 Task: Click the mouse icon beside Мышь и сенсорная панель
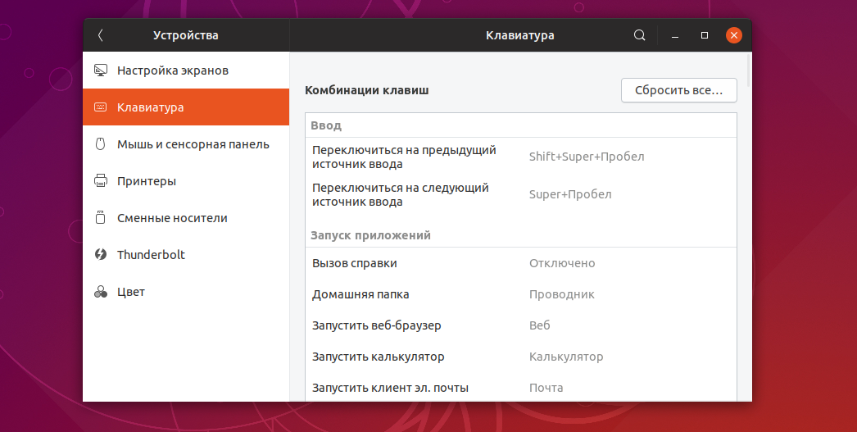pyautogui.click(x=101, y=144)
